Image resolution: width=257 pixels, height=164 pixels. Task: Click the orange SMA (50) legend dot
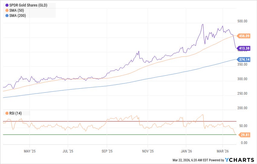[x=7, y=11]
